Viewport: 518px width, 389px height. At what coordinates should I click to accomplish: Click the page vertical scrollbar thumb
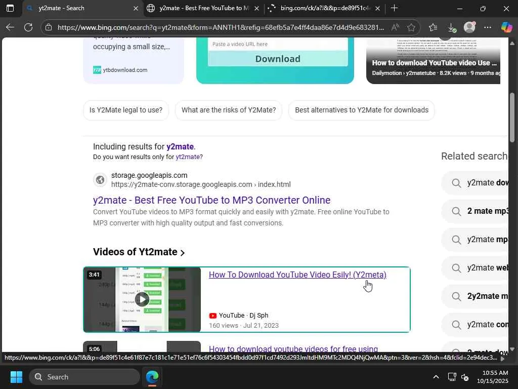[512, 118]
